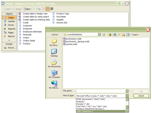Select the Orders Detail table
Screen dimensions: 152x113
coord(27,40)
